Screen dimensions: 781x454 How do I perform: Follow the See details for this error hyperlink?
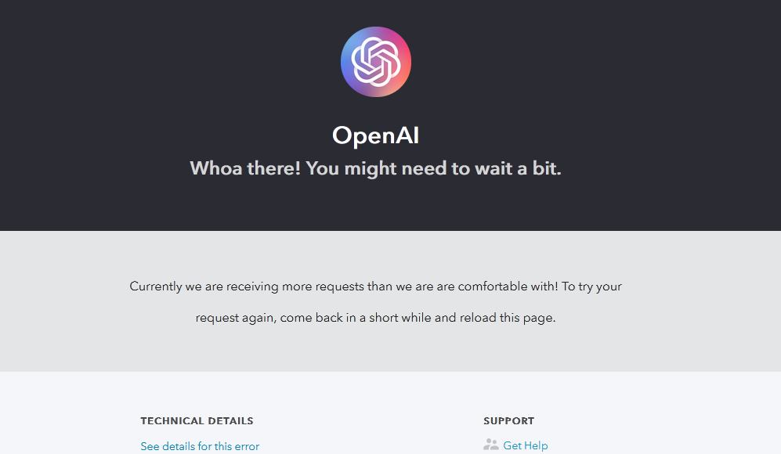pyautogui.click(x=200, y=445)
